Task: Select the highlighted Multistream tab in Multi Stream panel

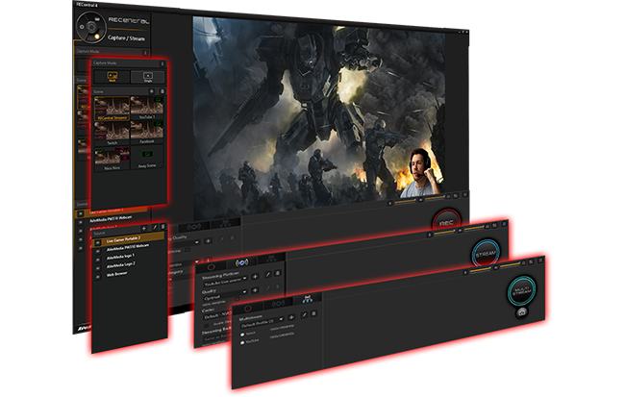Action: coord(308,299)
